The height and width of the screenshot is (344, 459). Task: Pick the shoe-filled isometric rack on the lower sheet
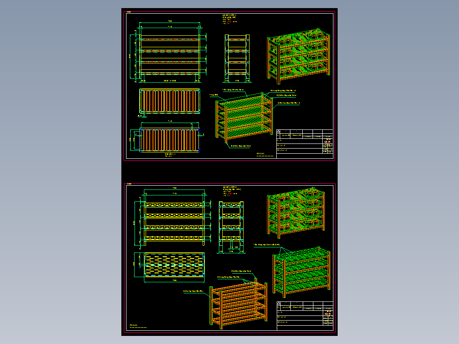tap(296, 213)
